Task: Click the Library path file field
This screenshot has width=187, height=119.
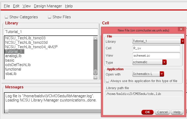Action: coord(144,94)
